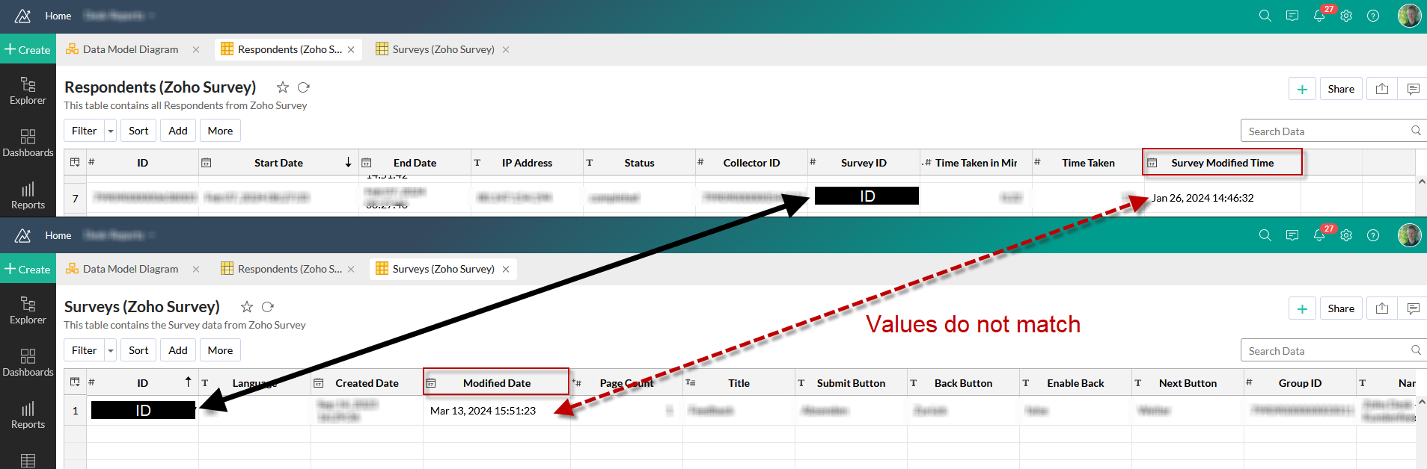The image size is (1427, 469).
Task: Open Explorer in the sidebar beside the Respondents table
Action: coord(28,90)
